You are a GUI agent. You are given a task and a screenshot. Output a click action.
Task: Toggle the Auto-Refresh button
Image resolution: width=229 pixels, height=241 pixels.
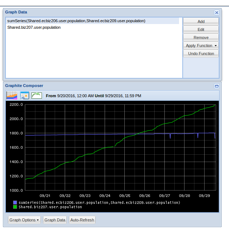pos(82,220)
